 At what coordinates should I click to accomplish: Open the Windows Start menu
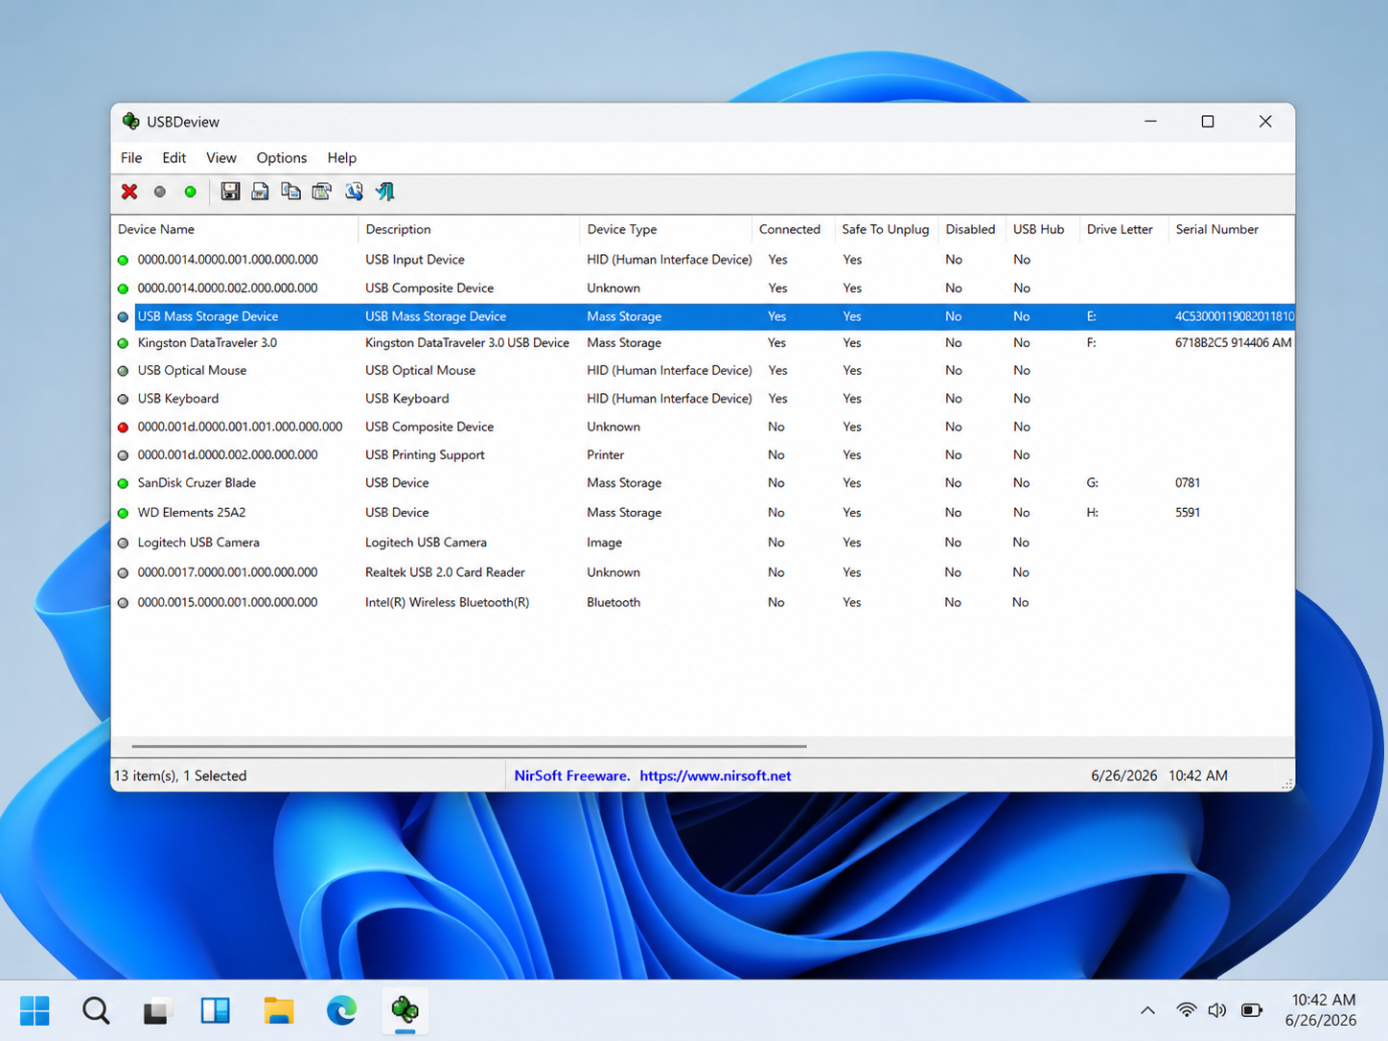tap(35, 1010)
